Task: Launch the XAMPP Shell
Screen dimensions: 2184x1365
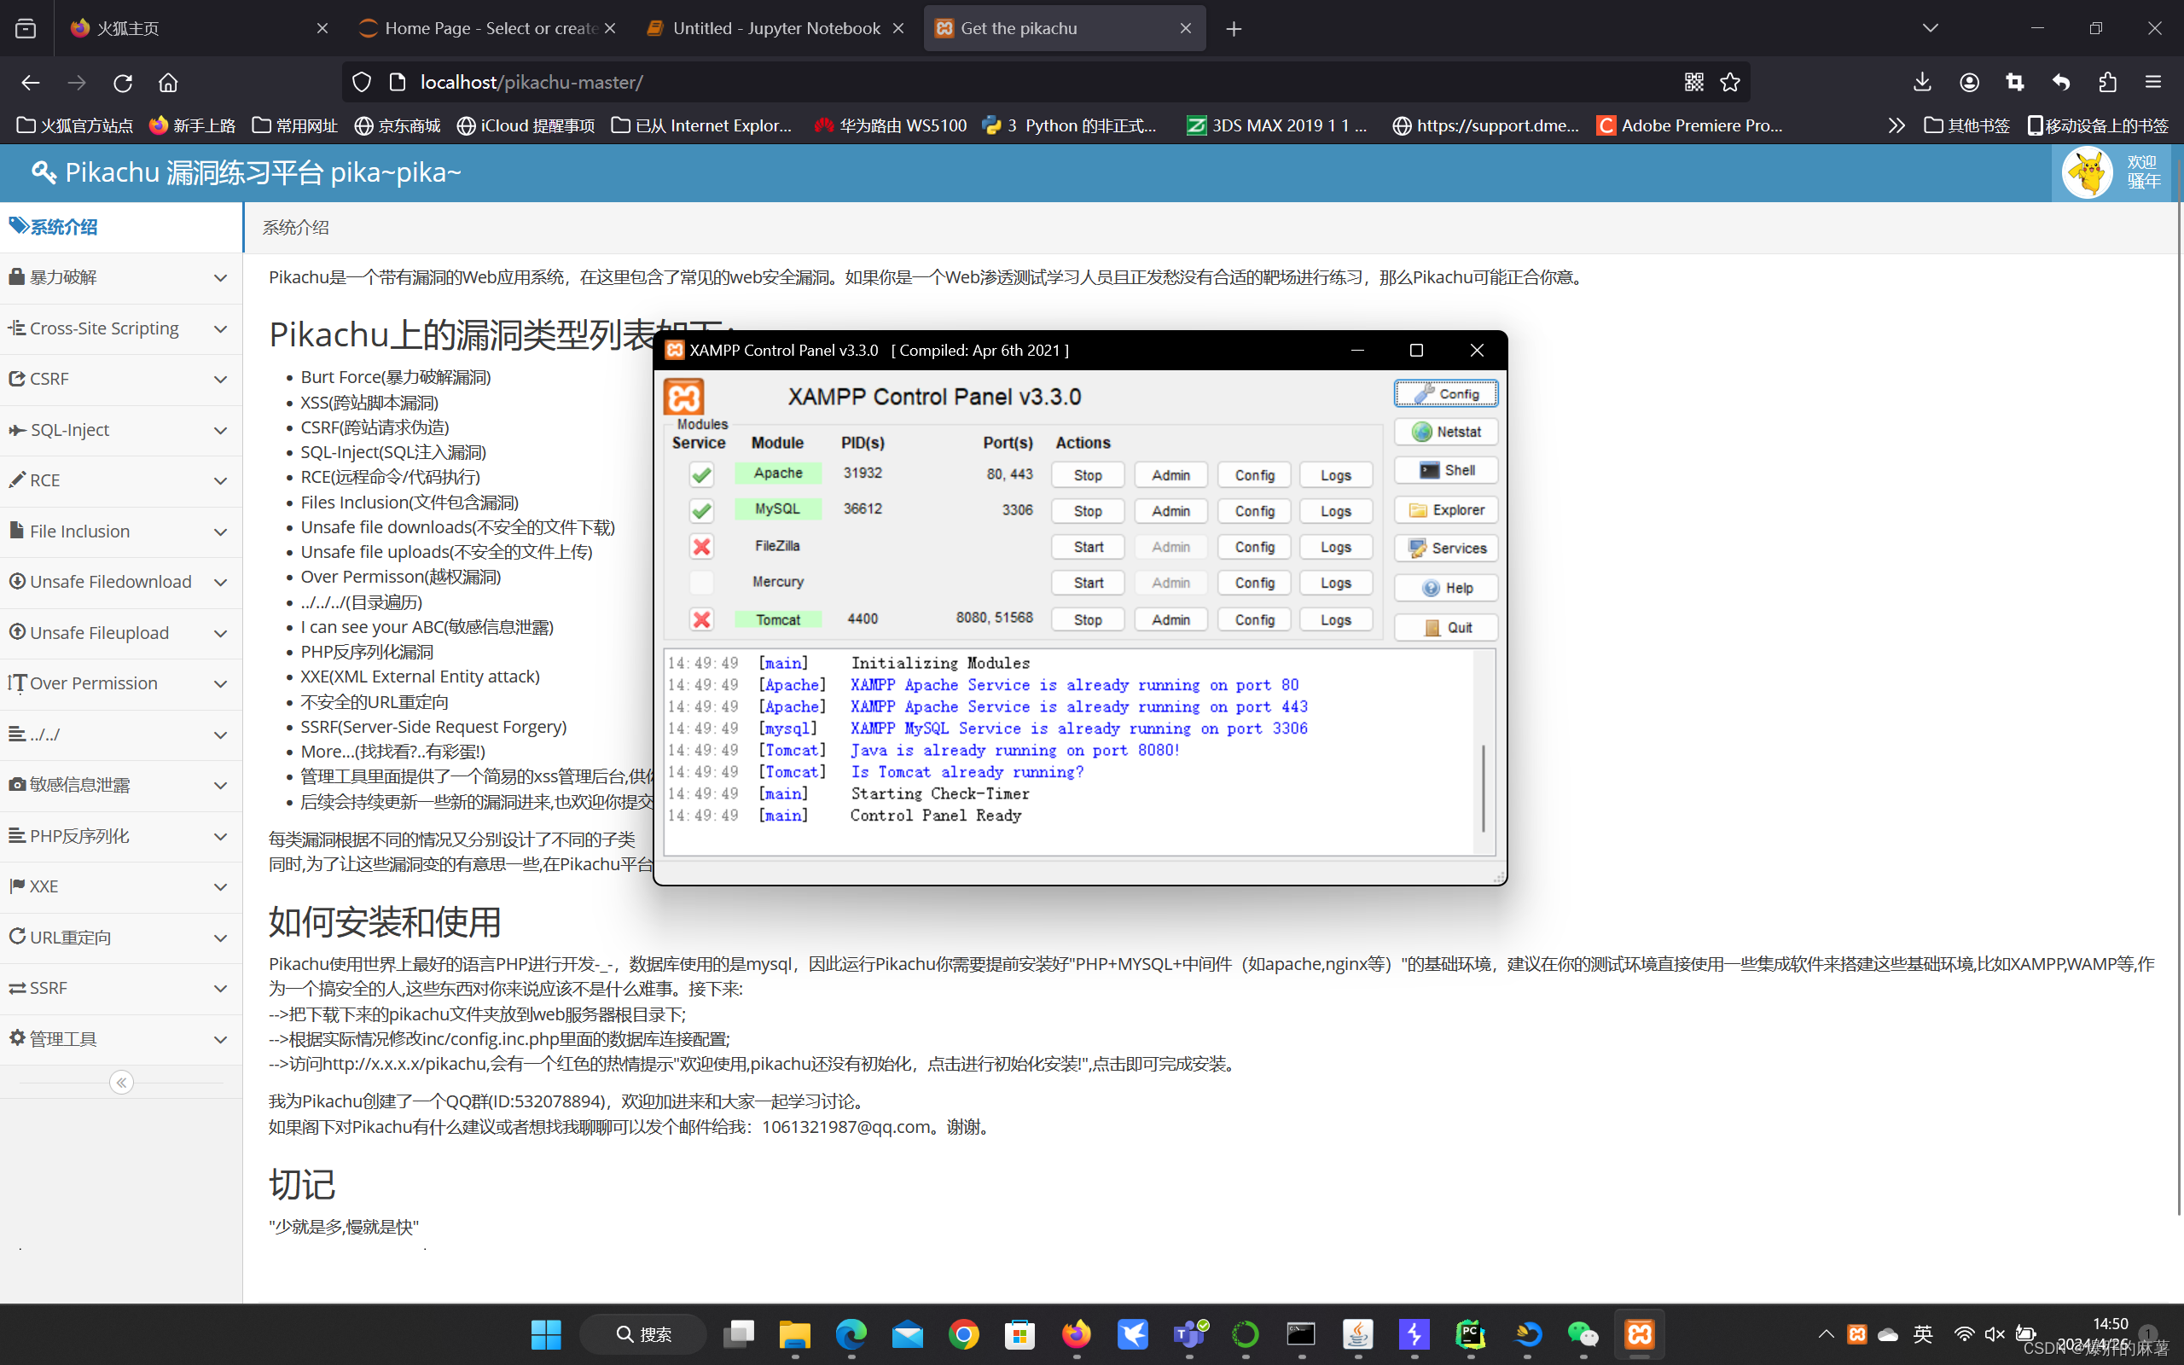Action: tap(1446, 470)
